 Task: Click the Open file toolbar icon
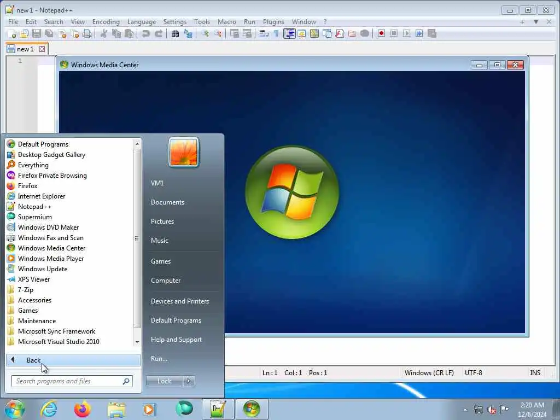point(24,33)
